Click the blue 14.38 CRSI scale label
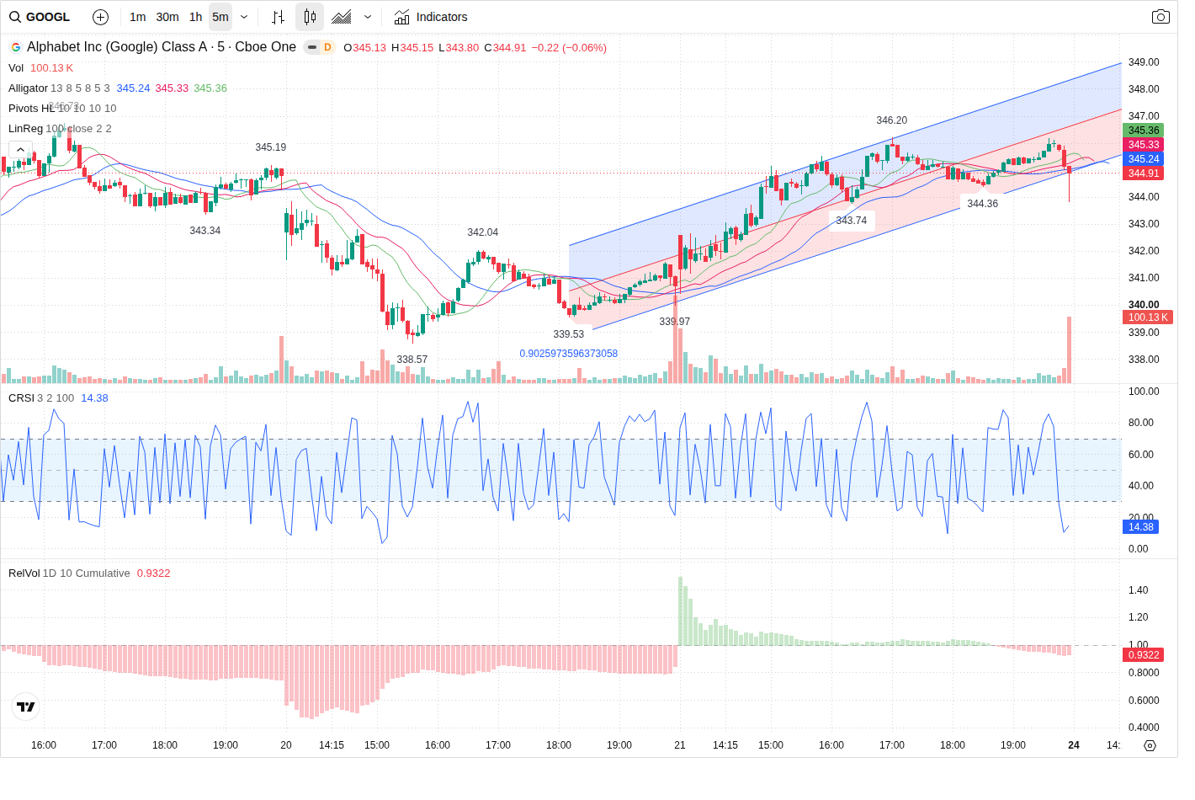 (1140, 527)
